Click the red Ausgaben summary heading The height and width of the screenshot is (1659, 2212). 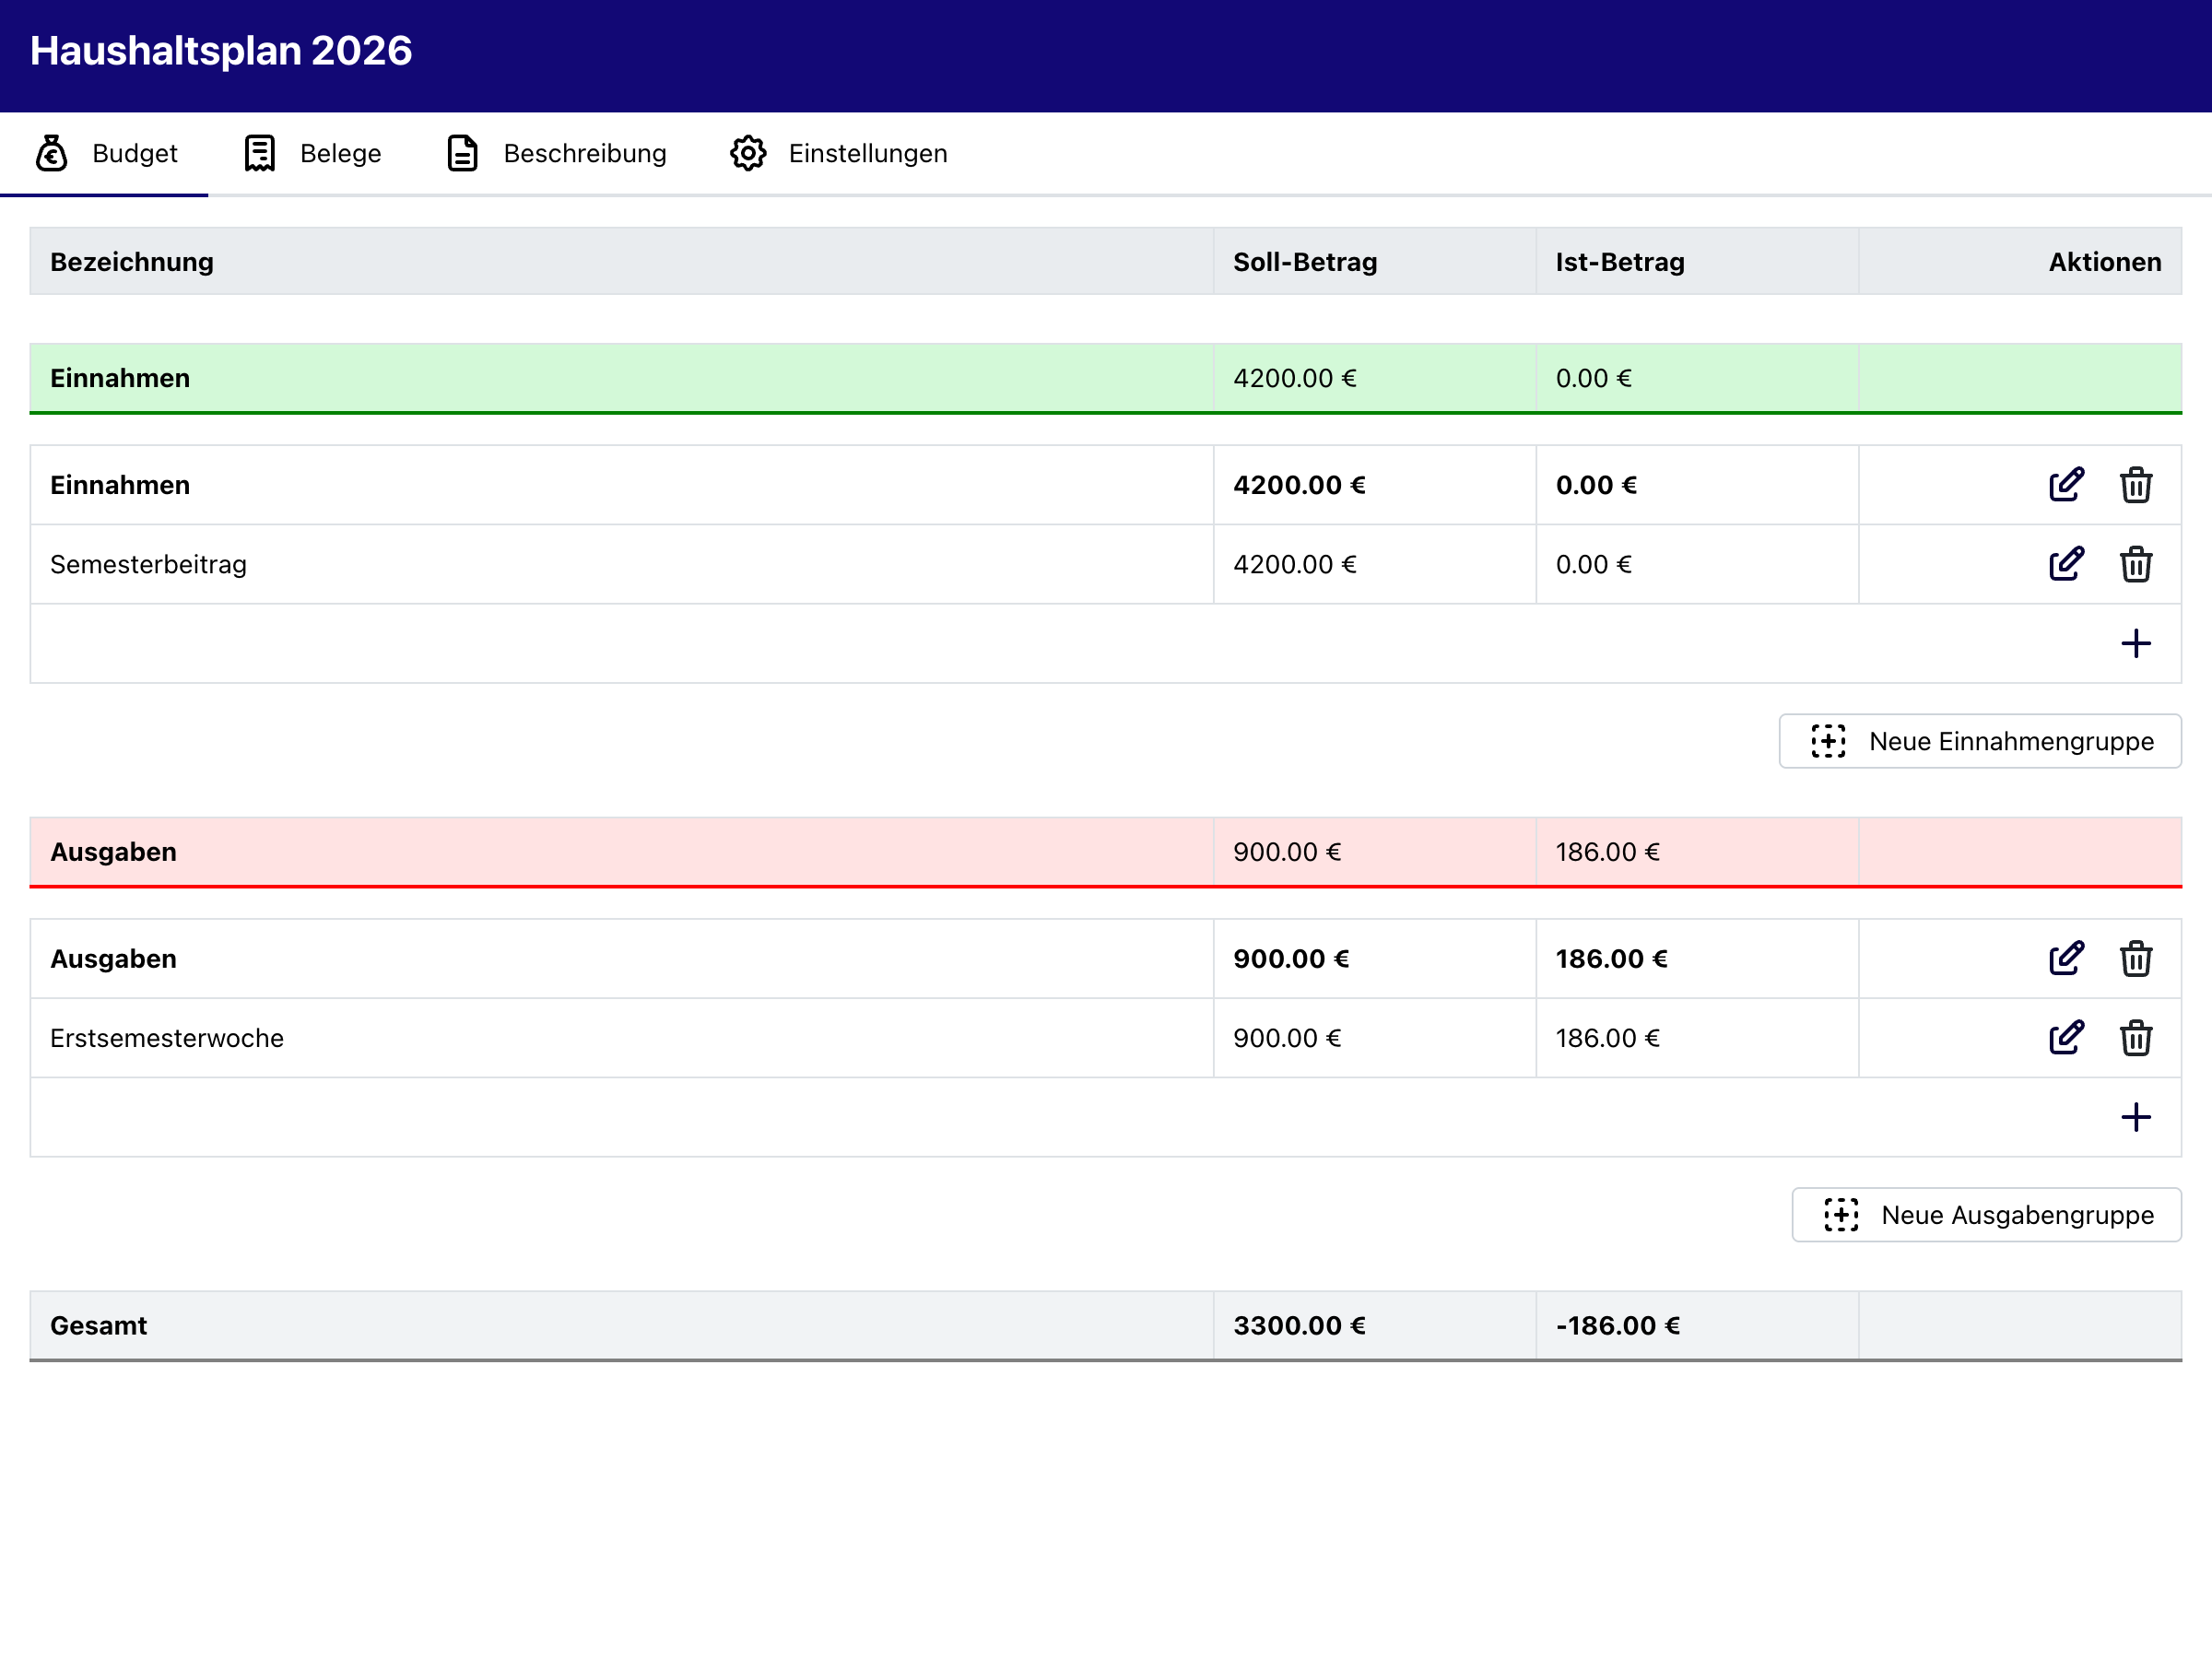click(113, 852)
